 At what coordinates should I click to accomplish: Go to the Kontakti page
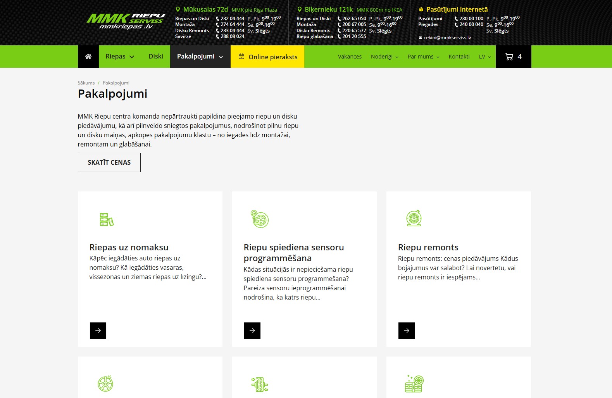point(459,57)
